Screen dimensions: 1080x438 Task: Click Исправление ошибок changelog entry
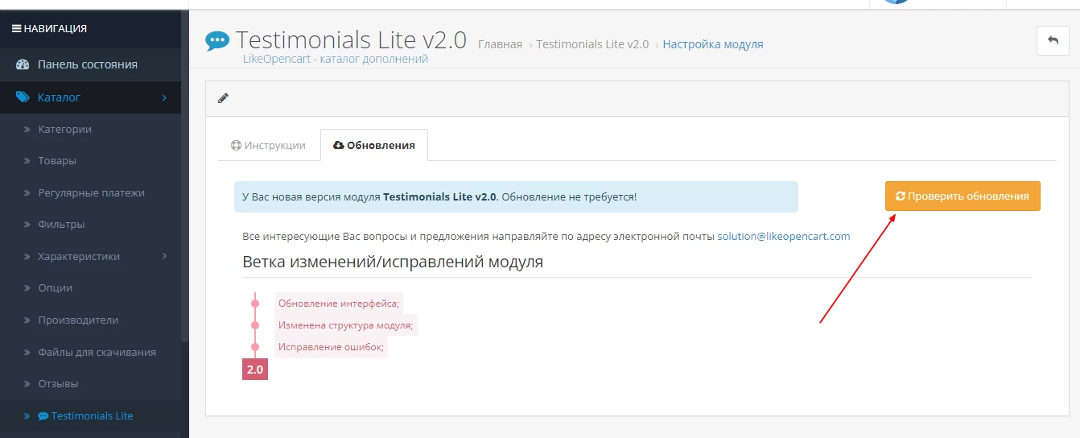click(x=331, y=347)
